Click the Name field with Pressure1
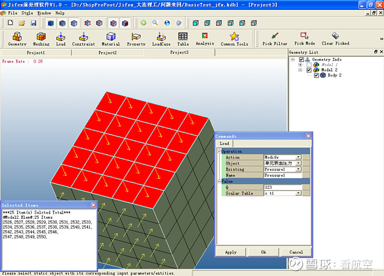Screen dimensions: 384x276 283,175
